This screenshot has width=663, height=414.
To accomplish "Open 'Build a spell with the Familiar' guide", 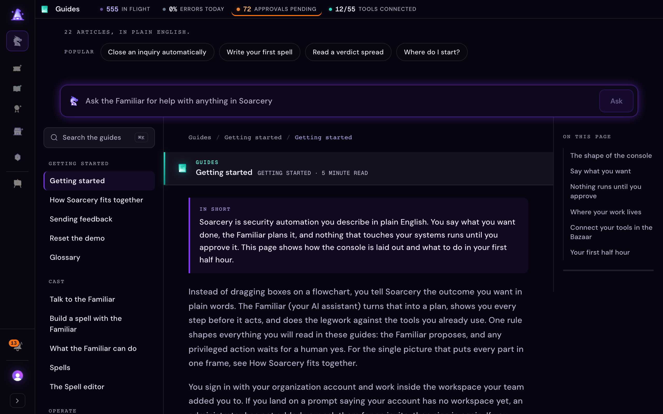I will 99,324.
